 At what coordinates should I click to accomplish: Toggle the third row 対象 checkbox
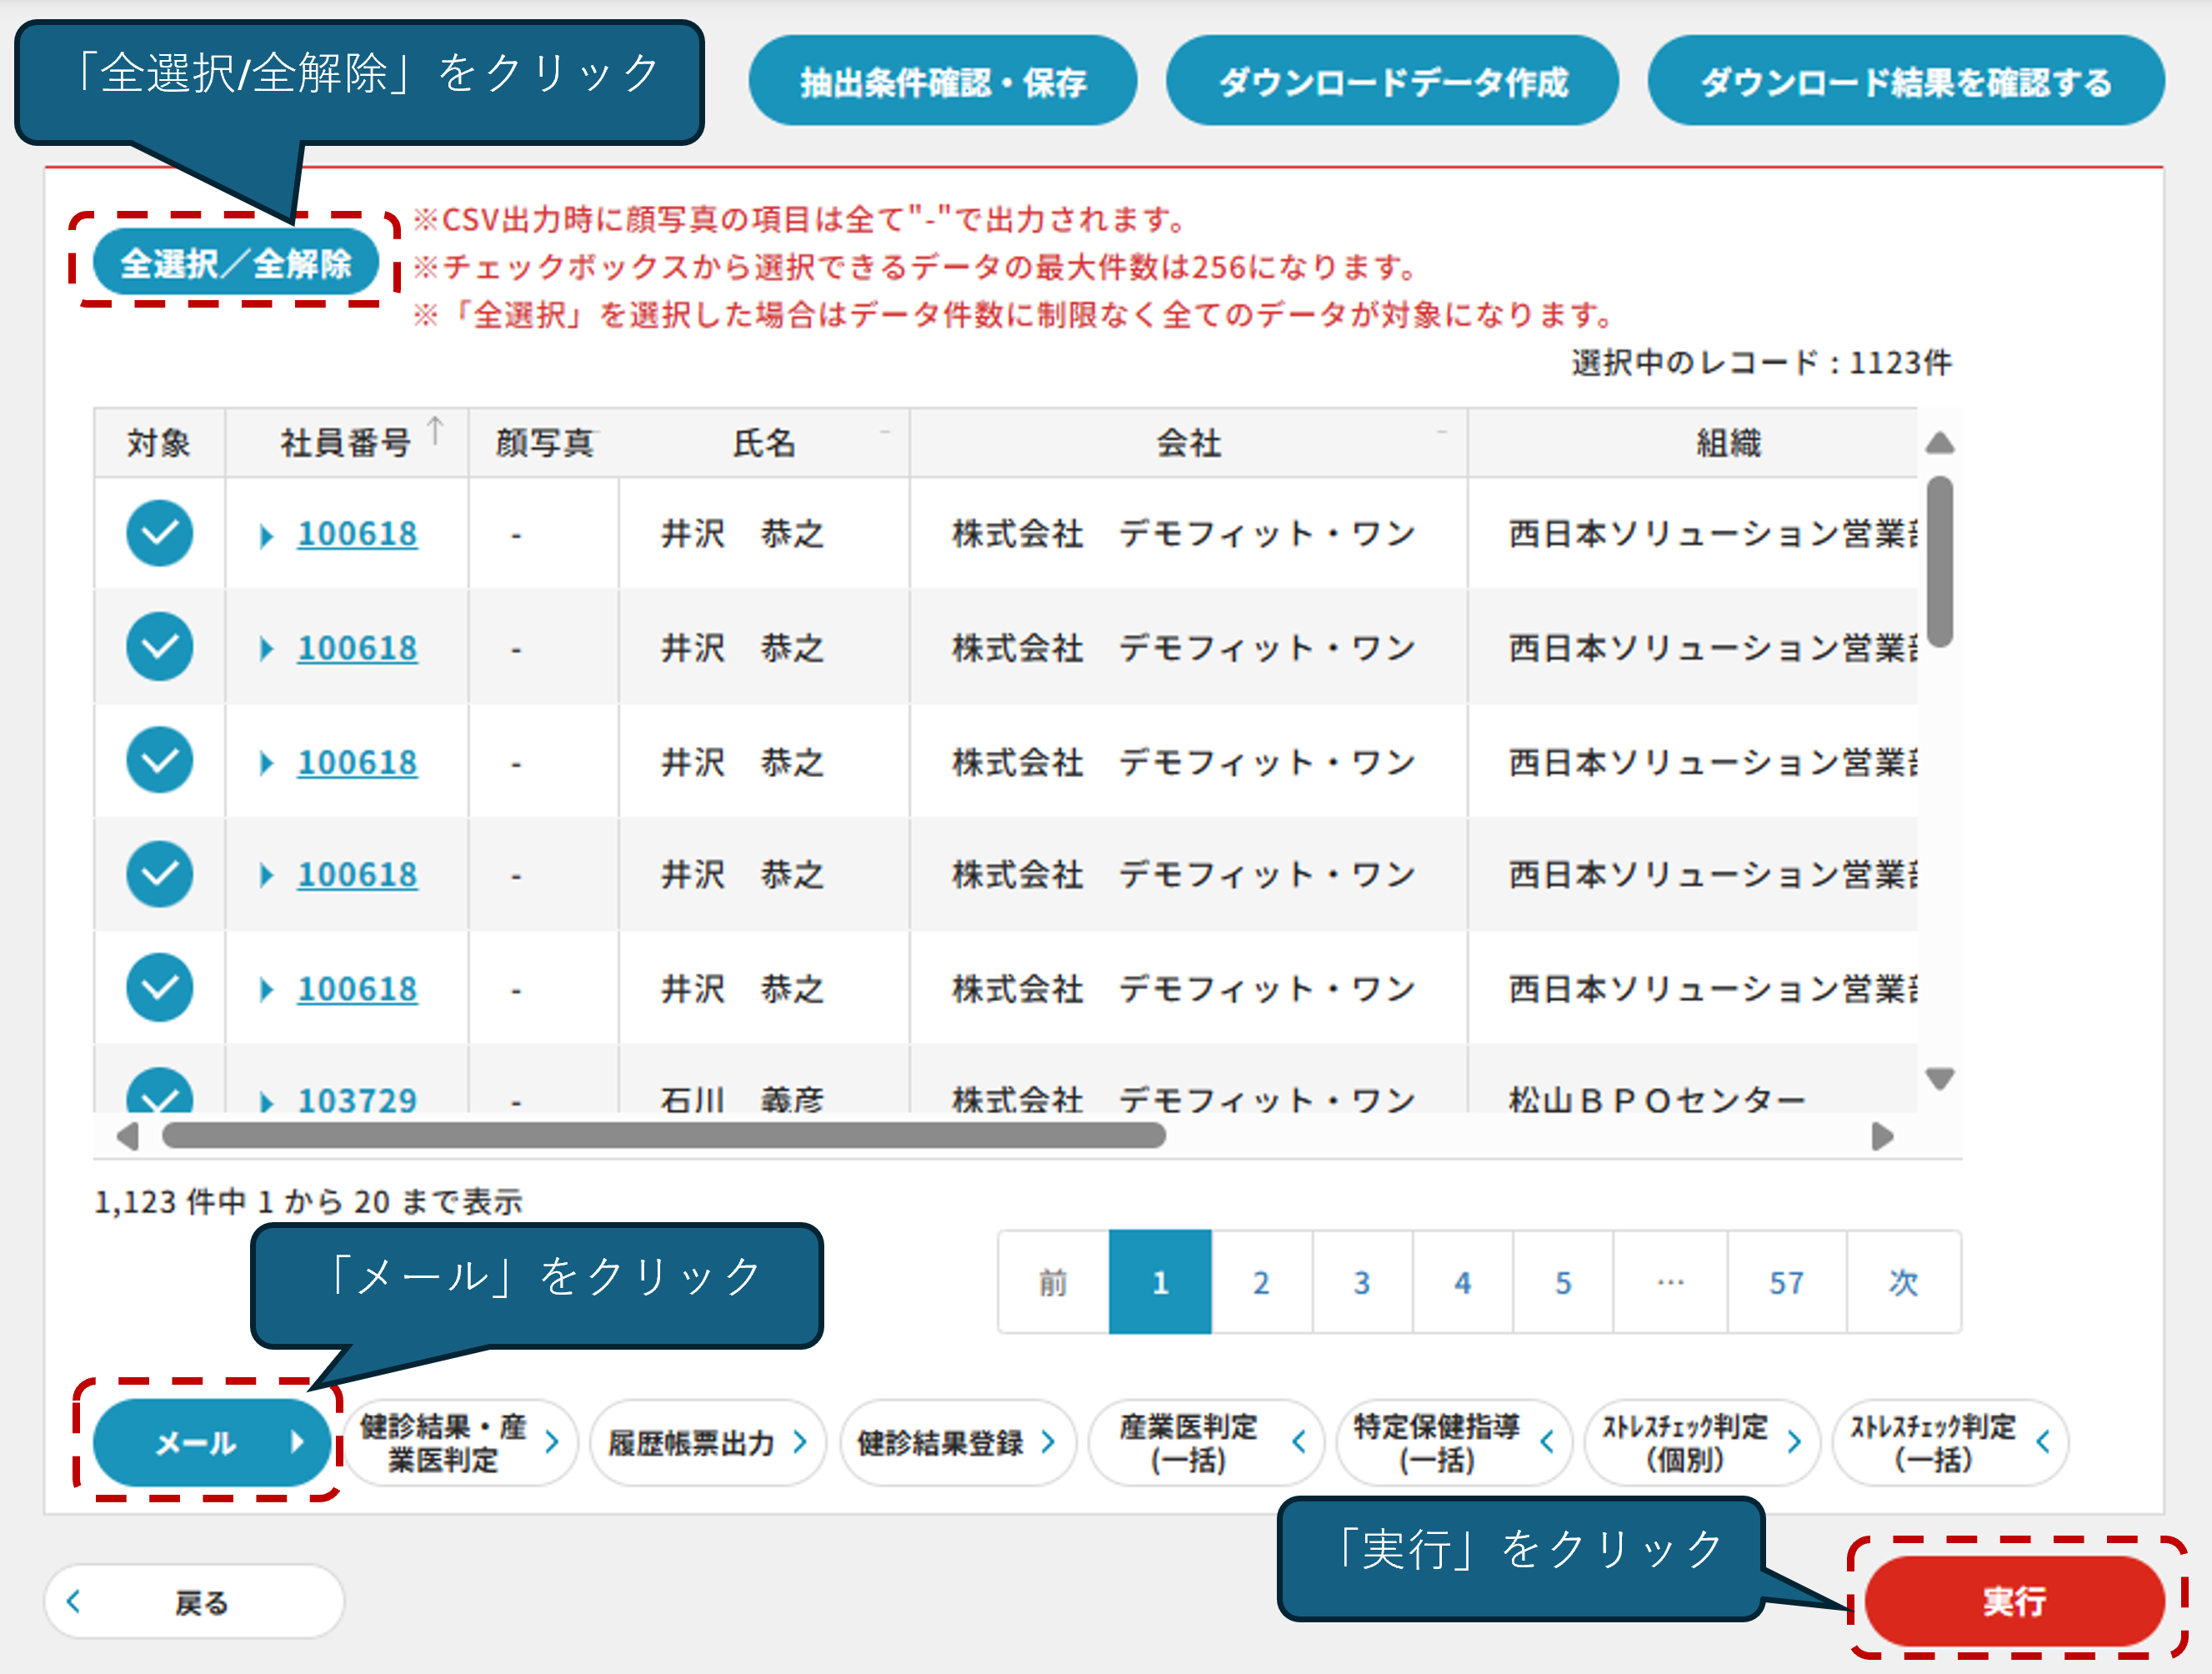tap(160, 761)
